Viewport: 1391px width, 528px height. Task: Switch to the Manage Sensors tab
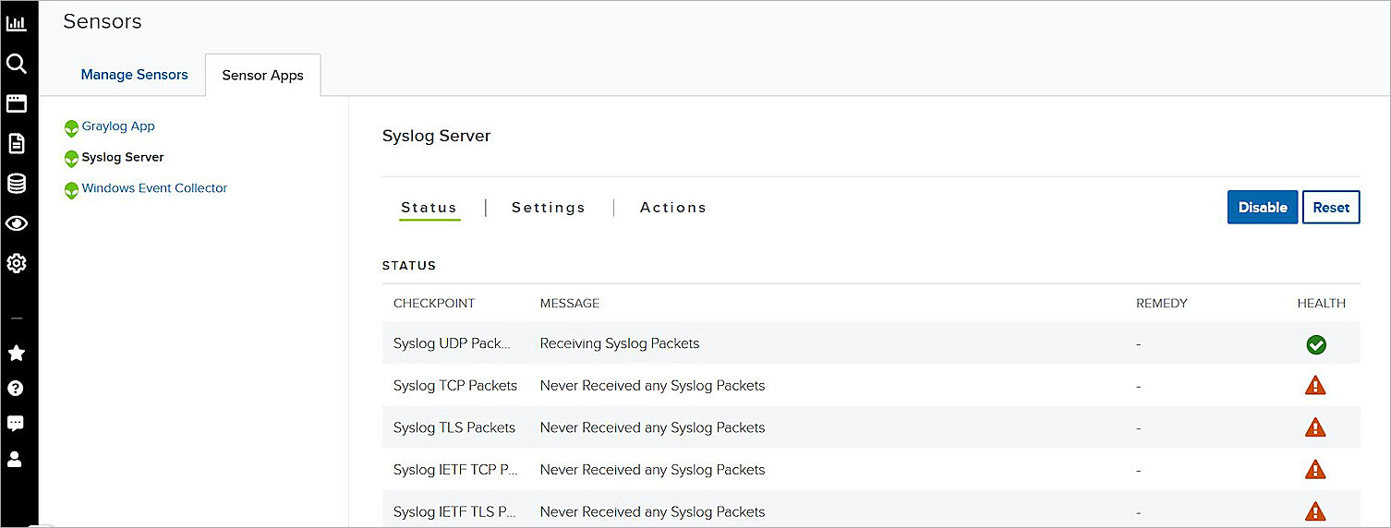[134, 75]
